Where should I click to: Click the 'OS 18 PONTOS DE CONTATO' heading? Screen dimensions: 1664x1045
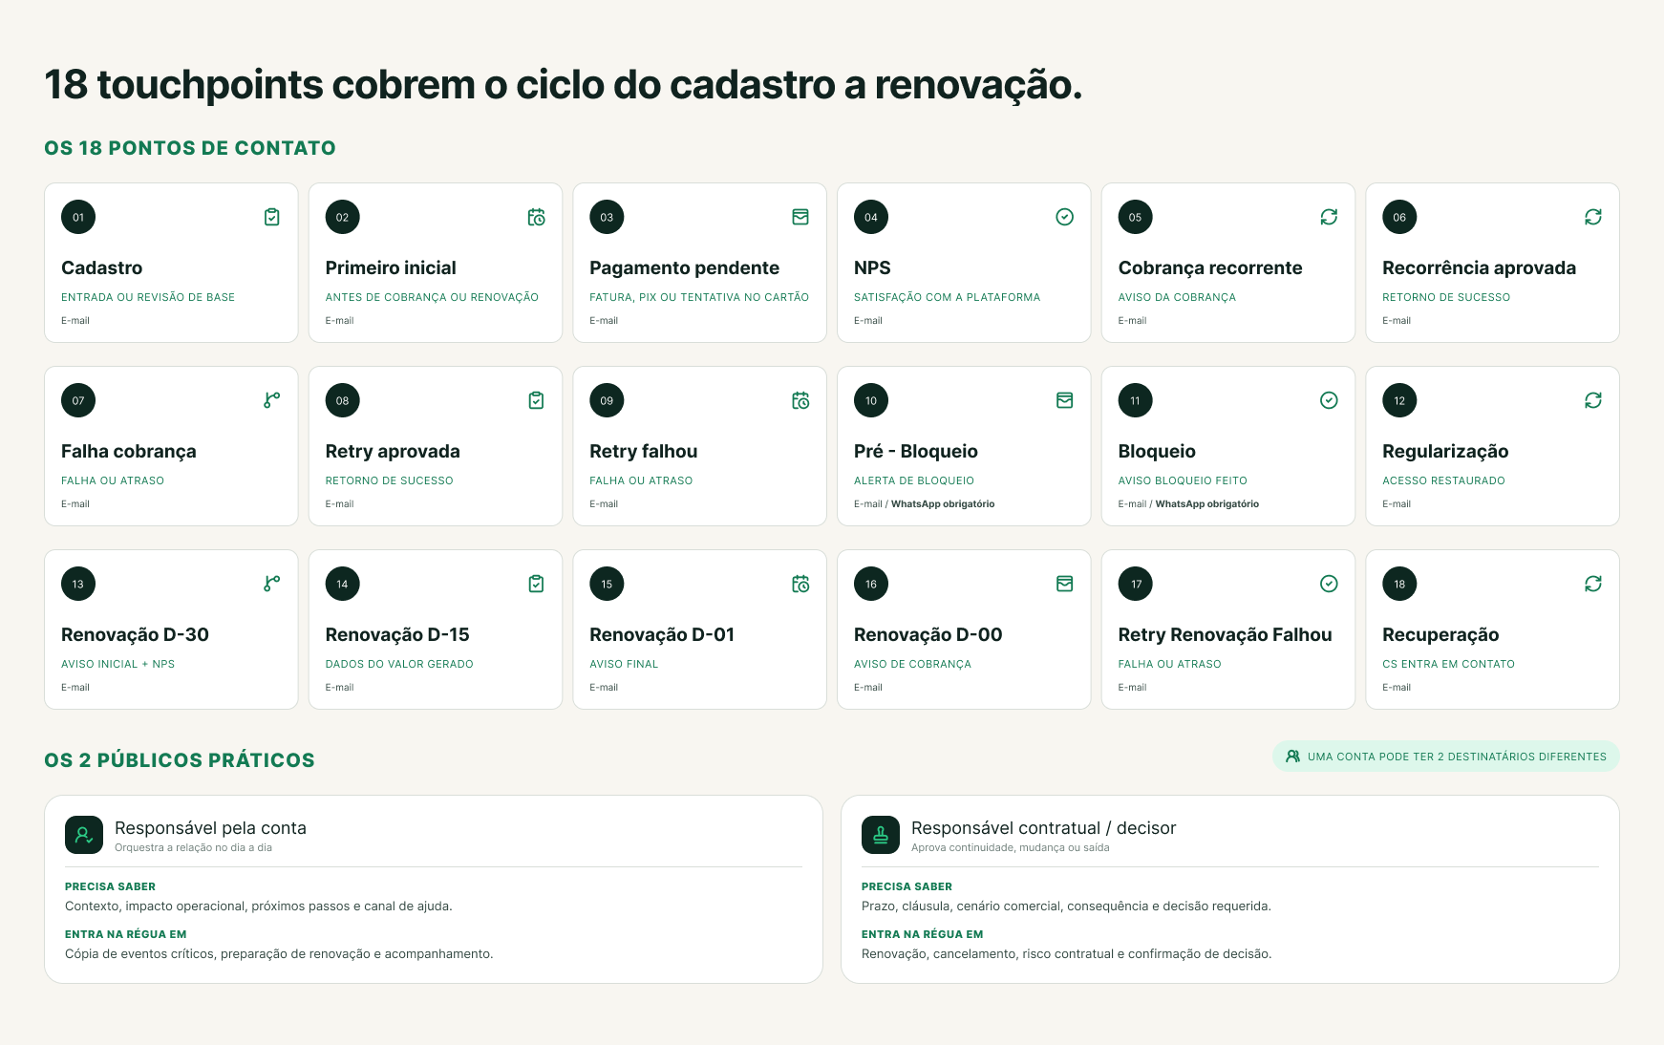pyautogui.click(x=190, y=148)
